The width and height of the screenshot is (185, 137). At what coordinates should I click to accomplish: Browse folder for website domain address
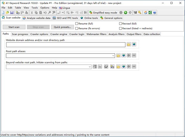pyautogui.click(x=129, y=44)
